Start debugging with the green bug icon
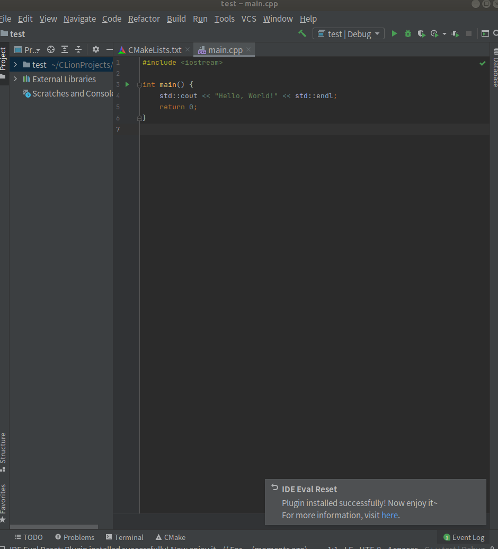This screenshot has height=549, width=498. pos(408,33)
